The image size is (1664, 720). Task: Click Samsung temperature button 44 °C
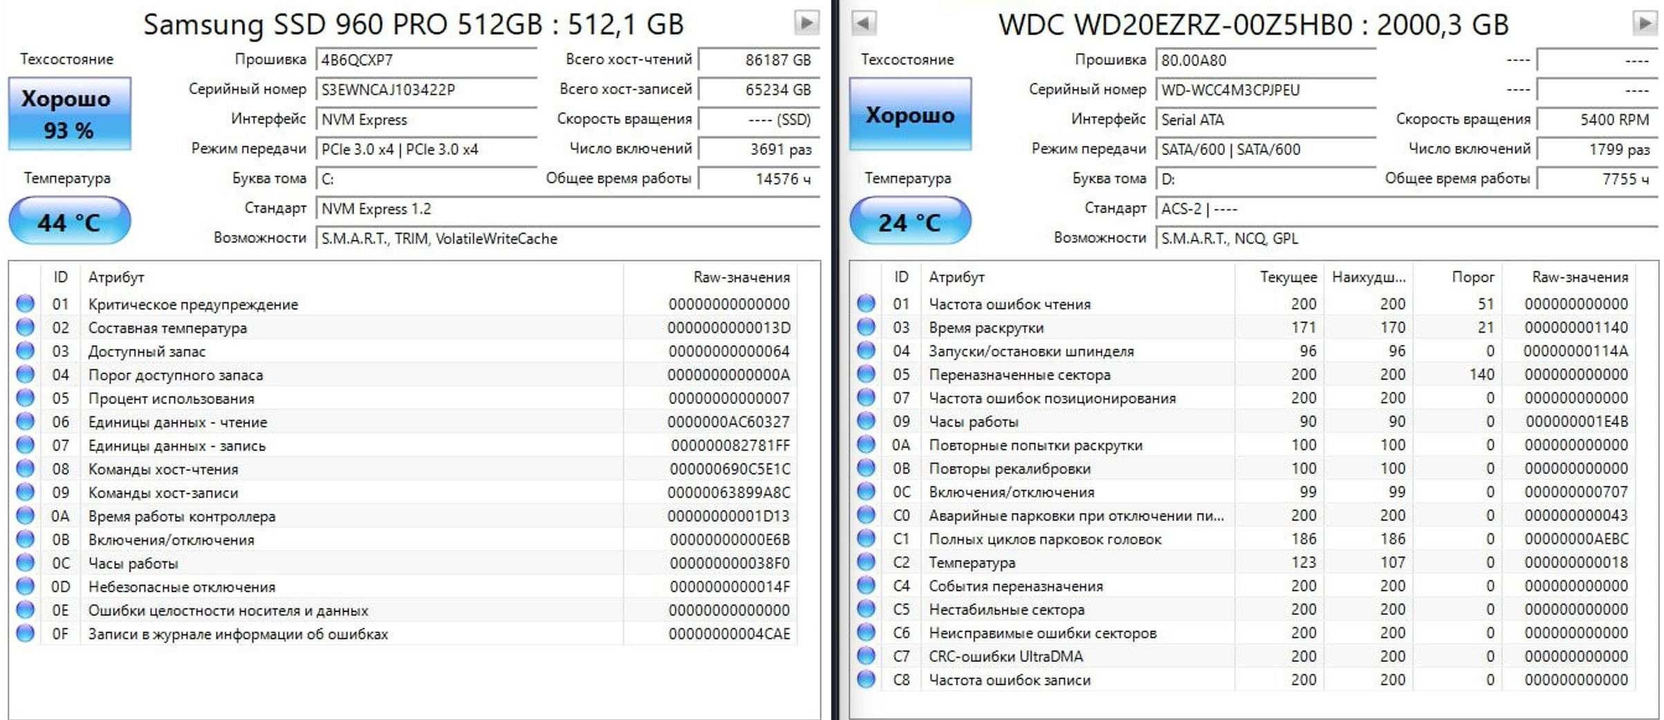pos(69,221)
